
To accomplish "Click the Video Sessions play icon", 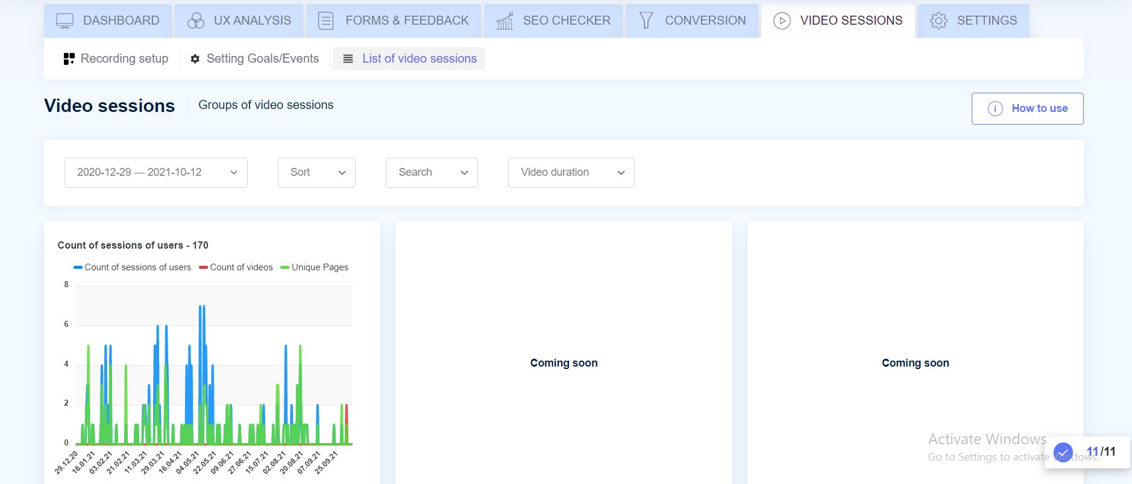I will (x=781, y=21).
